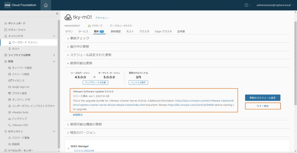
Task: Click the ソリューション sidebar icon
Action: pyautogui.click(x=6, y=30)
